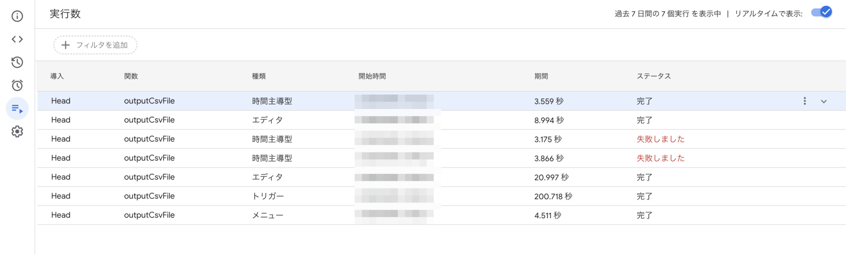Expand the 8.994 秒 エディタ execution row
The width and height of the screenshot is (846, 254).
[441, 120]
